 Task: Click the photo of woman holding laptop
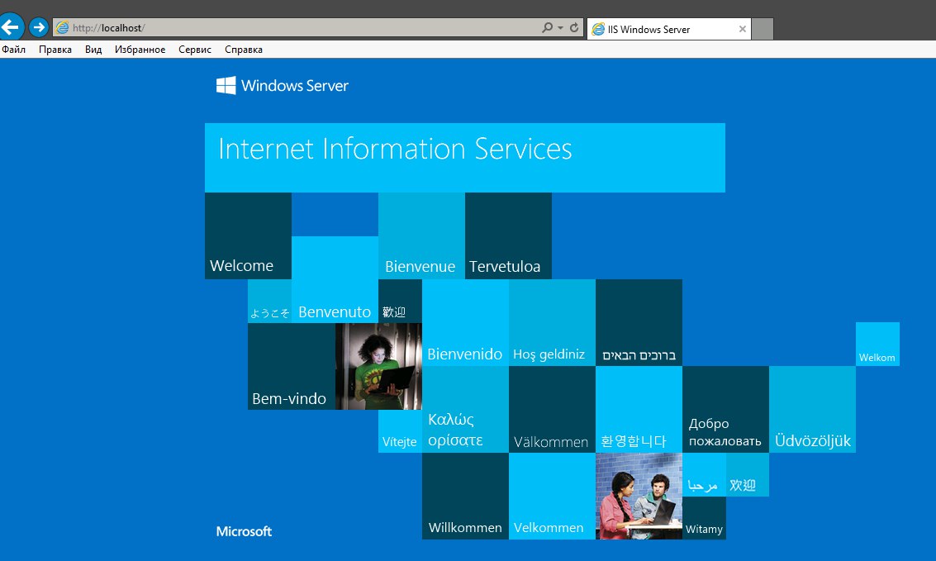[x=378, y=367]
